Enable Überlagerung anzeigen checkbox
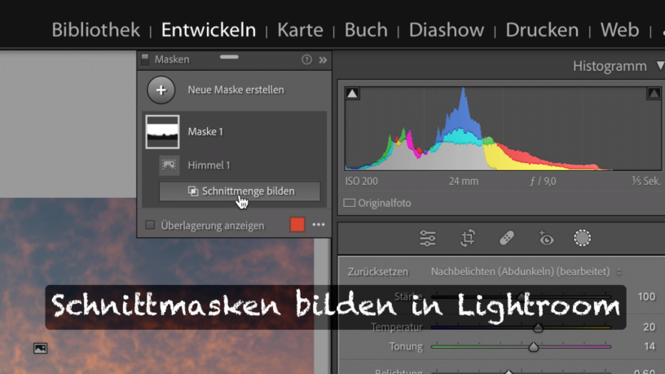Screen dimensions: 665x374 (x=150, y=225)
